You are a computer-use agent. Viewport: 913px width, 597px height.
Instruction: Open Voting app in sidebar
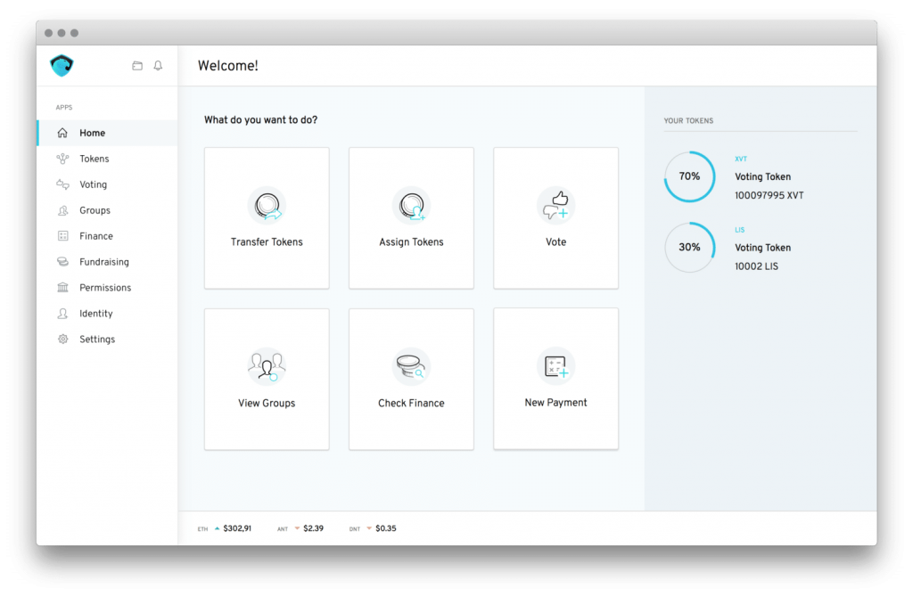[x=93, y=184]
